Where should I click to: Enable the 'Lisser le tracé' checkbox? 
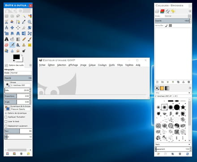6,122
